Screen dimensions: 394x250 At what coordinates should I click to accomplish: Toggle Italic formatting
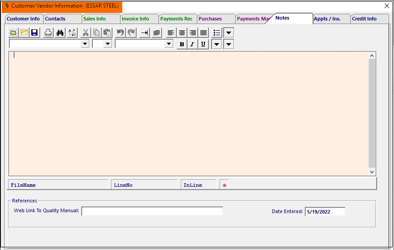(x=192, y=44)
